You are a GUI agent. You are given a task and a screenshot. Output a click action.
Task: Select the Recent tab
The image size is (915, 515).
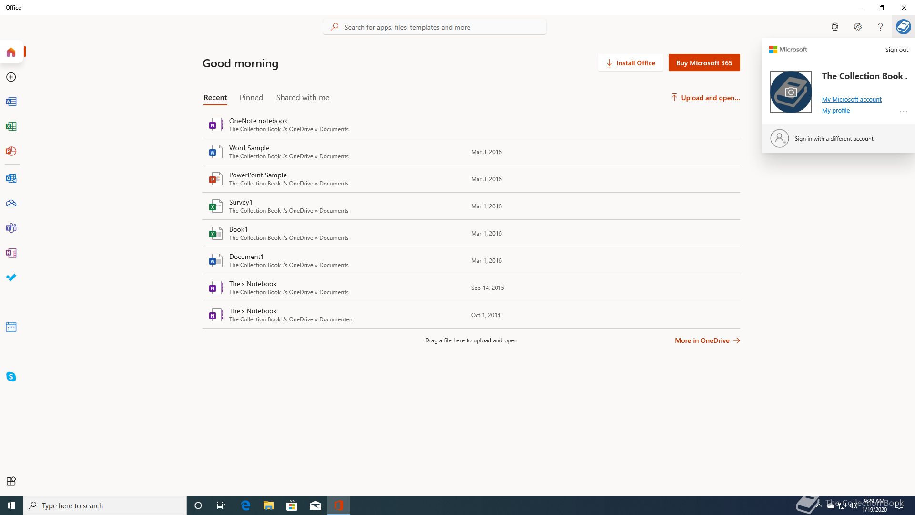tap(215, 98)
